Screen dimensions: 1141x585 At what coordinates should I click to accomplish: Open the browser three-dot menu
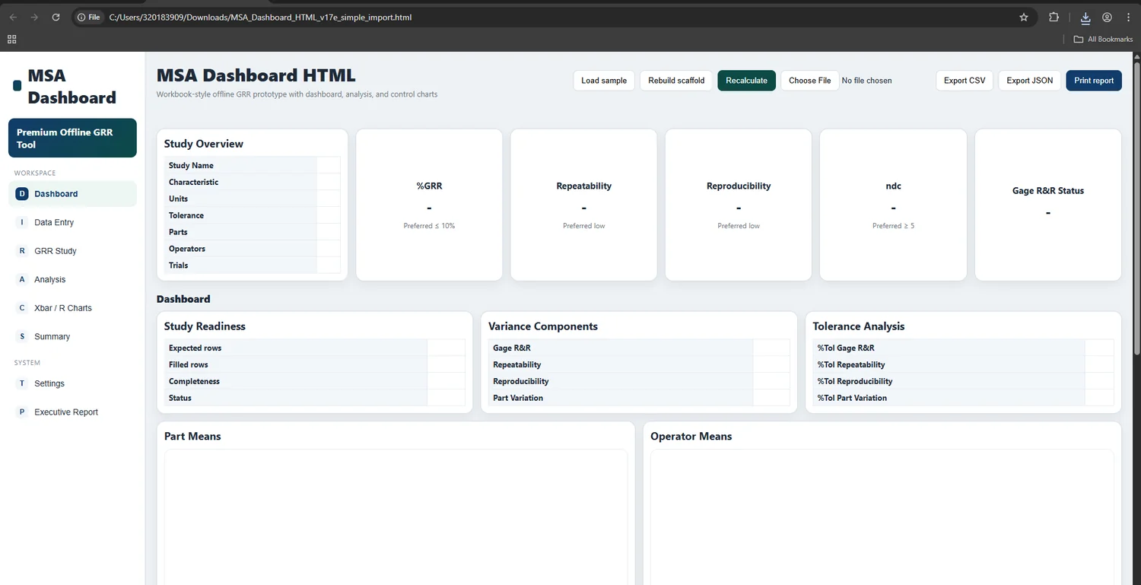pos(1128,17)
